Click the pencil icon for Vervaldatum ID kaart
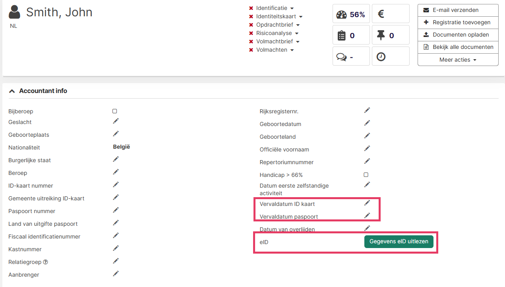The image size is (505, 287). (x=367, y=203)
